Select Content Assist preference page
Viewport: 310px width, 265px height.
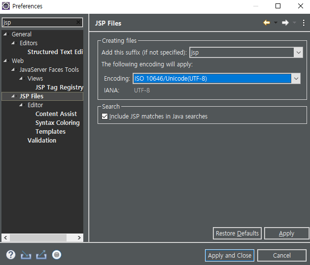56,114
